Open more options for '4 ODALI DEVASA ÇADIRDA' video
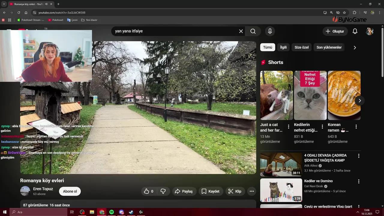Screen dimensions: 384x216 point(358,156)
